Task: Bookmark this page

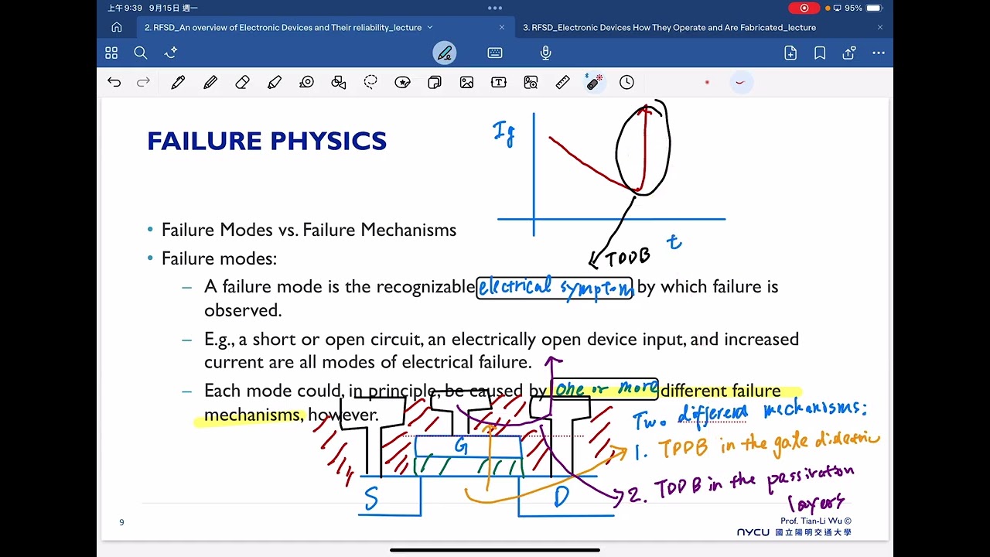Action: coord(820,53)
